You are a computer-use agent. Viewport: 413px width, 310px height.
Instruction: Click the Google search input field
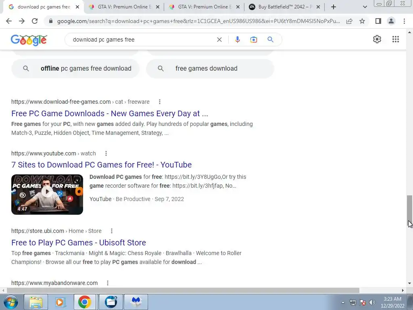142,40
